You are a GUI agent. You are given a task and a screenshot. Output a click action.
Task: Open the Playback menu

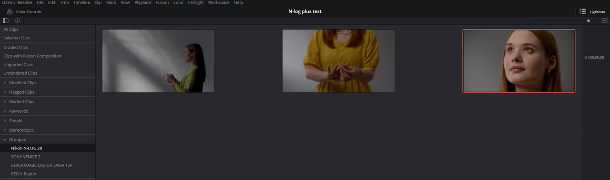[x=142, y=2]
